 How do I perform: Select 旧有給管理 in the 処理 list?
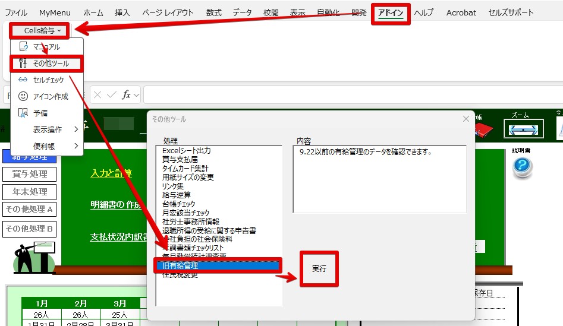[x=181, y=266]
